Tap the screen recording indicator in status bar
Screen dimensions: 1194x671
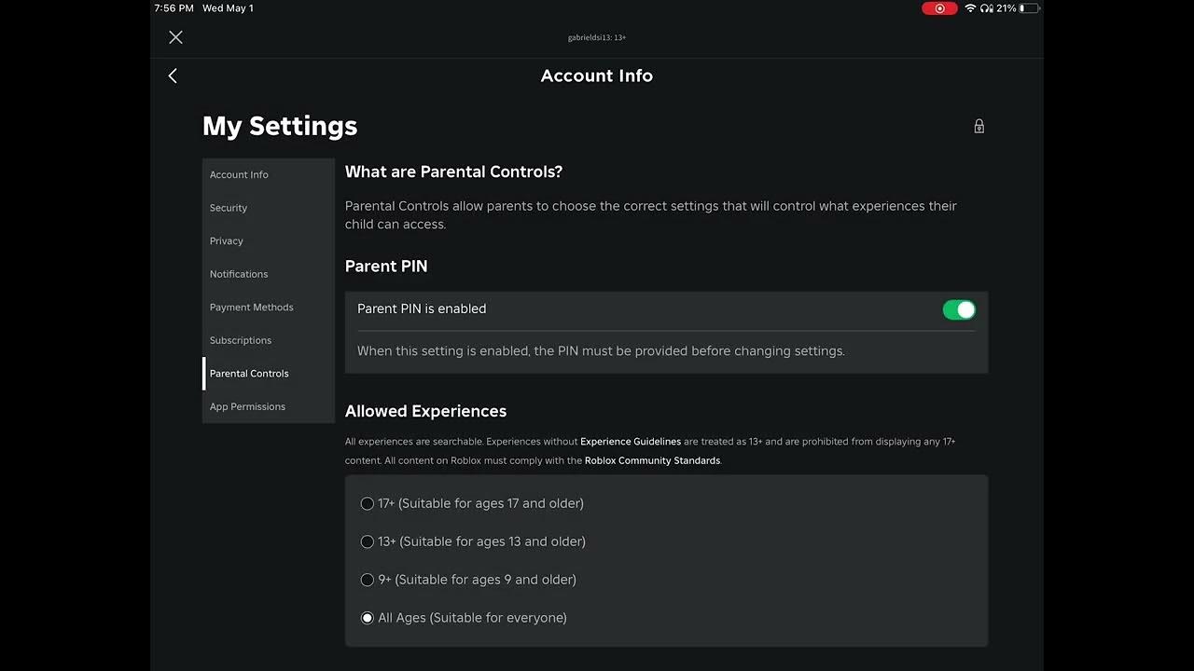coord(938,8)
